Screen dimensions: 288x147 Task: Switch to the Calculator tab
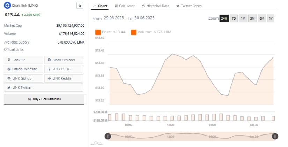[125, 6]
